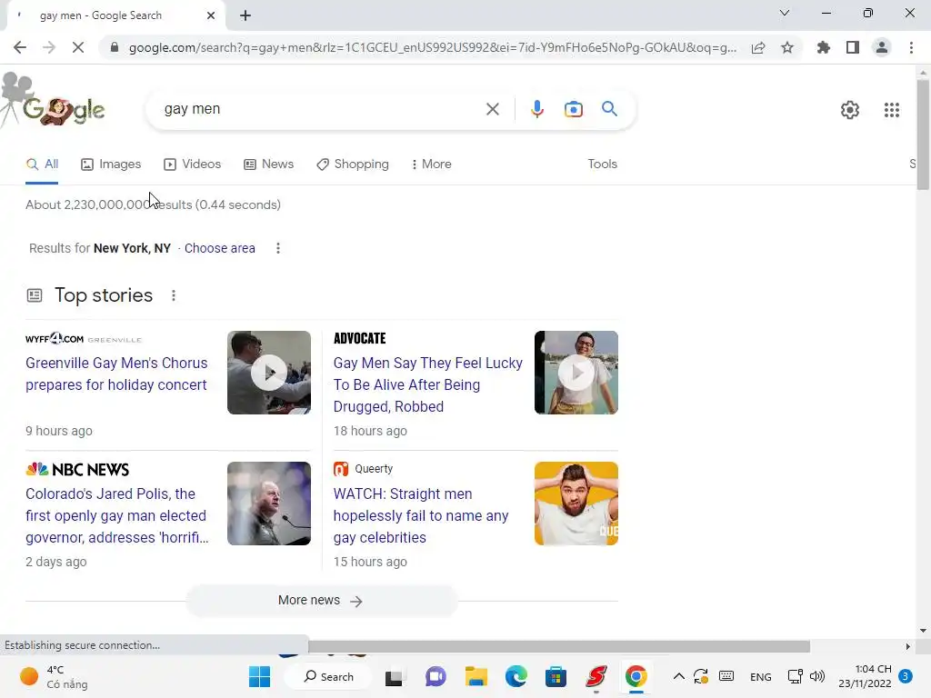
Task: Open location results three-dot options
Action: point(278,248)
